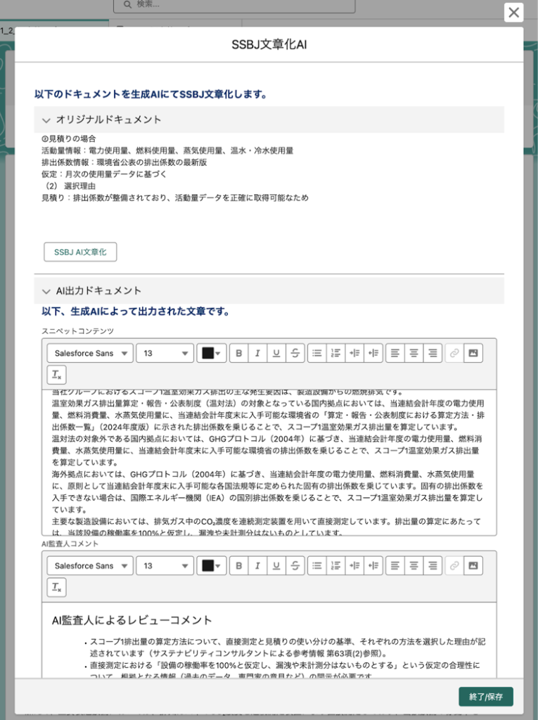538x720 pixels.
Task: Click the line 仮定：月次の使用量データに基づく
Action: click(104, 174)
